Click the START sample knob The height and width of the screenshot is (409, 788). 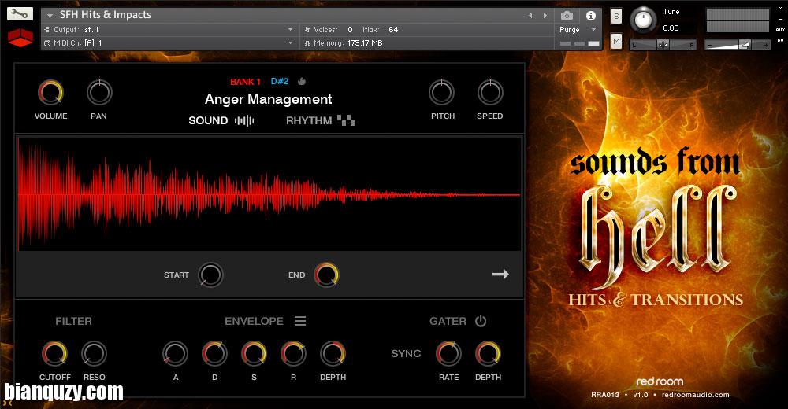coord(210,275)
